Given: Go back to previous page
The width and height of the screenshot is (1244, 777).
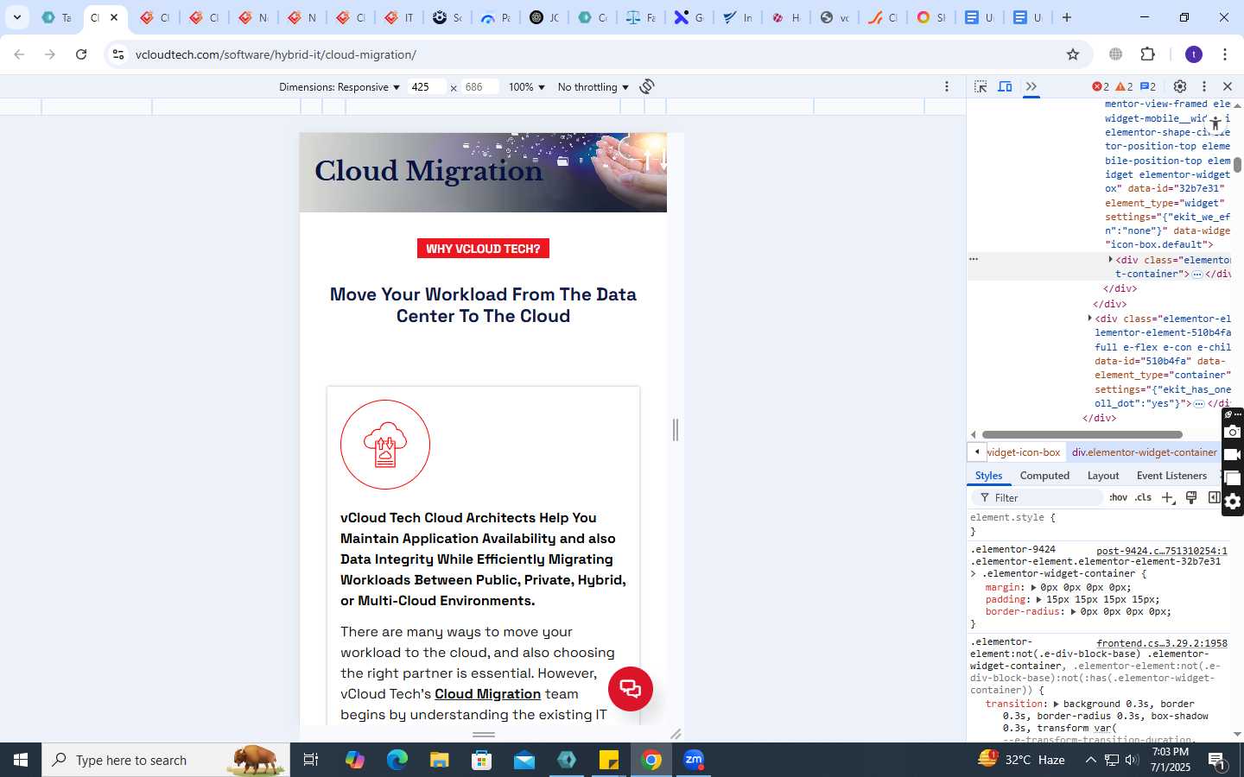Looking at the screenshot, I should tap(19, 54).
